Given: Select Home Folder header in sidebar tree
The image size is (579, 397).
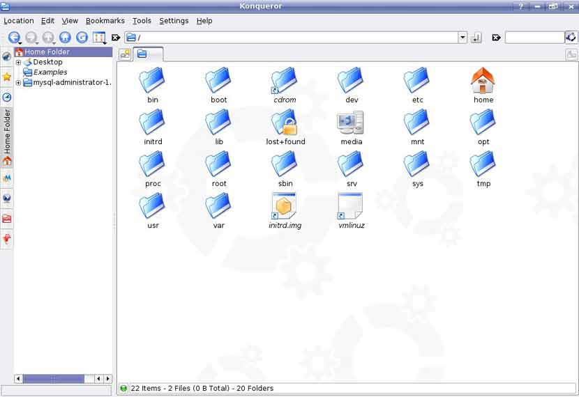Looking at the screenshot, I should pyautogui.click(x=63, y=52).
